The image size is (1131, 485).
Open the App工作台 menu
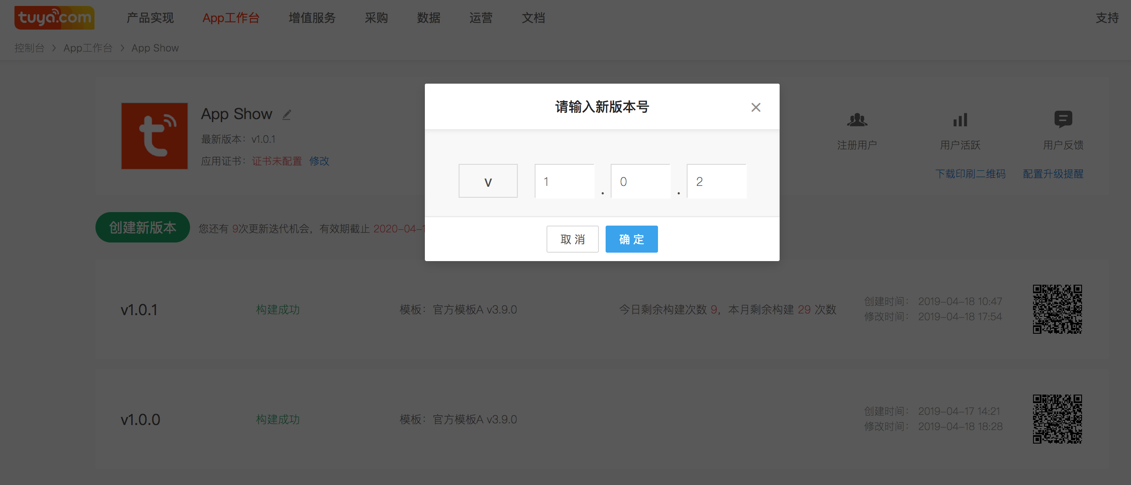pos(231,18)
